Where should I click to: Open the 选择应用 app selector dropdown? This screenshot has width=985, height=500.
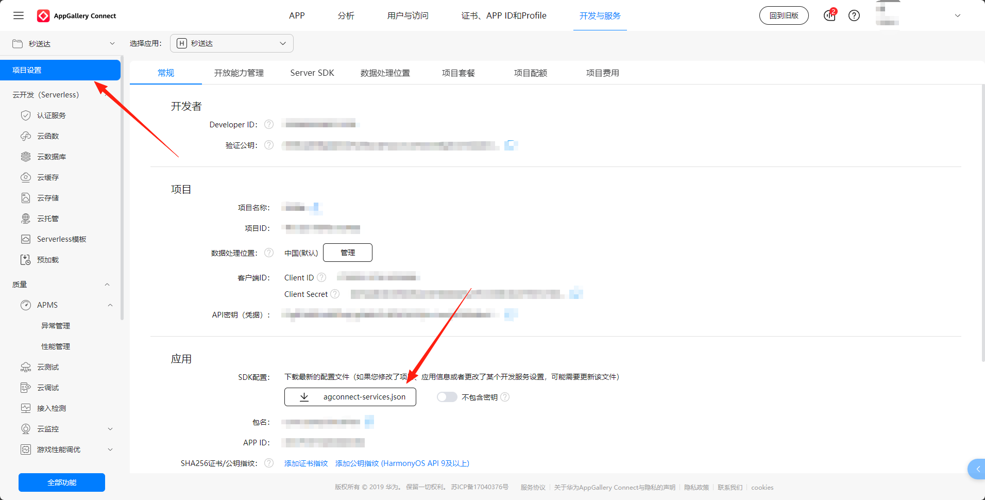(x=232, y=43)
